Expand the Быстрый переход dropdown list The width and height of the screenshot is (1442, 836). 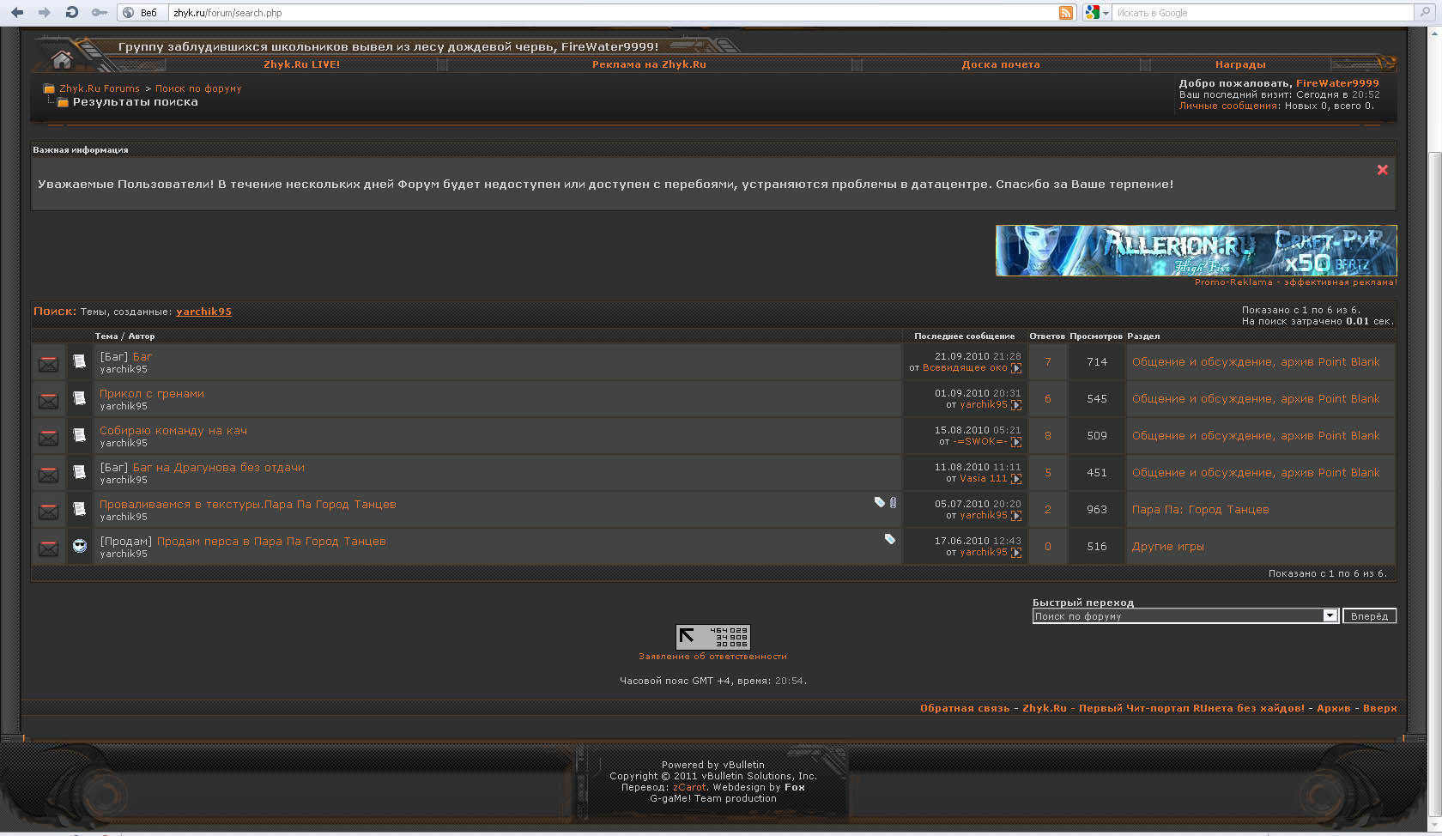pos(1330,615)
